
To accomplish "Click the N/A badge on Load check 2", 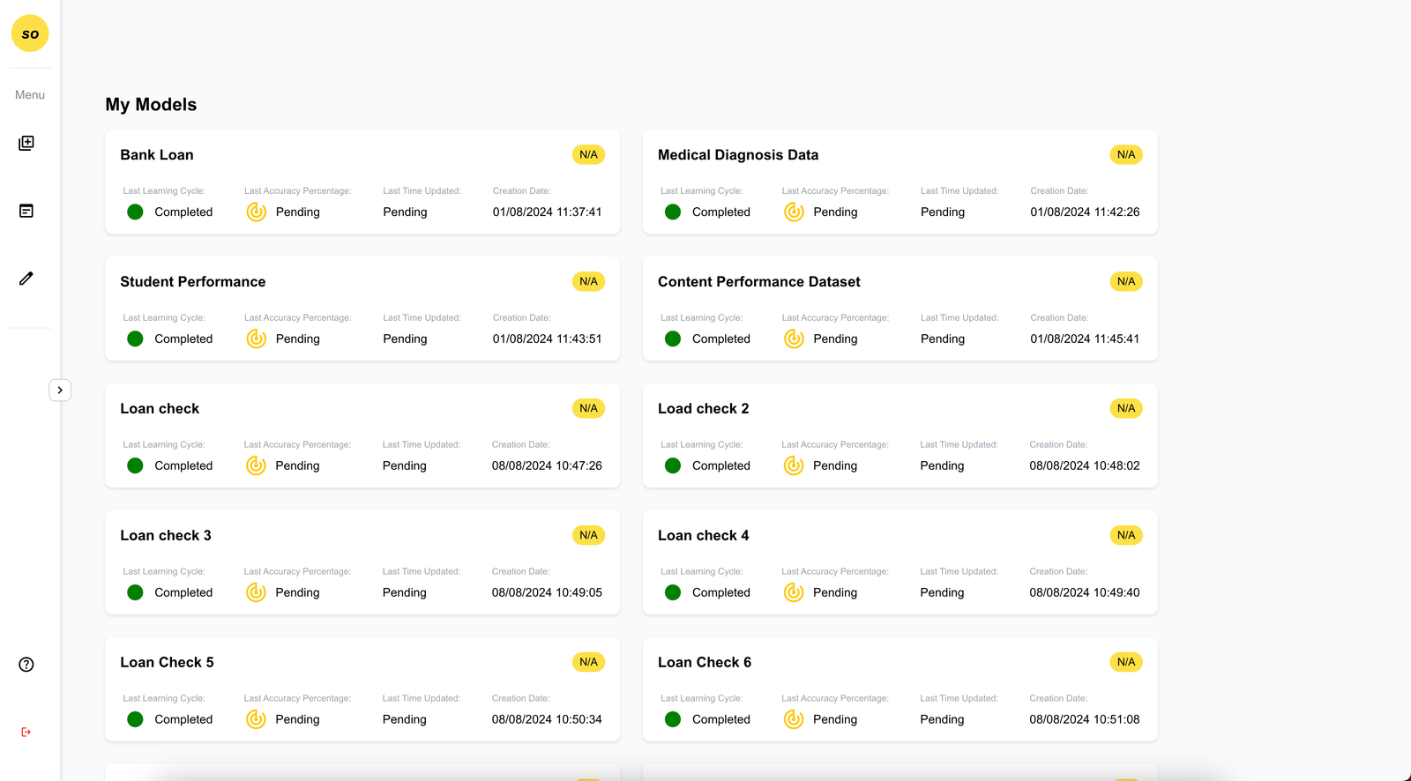I will pos(1126,409).
